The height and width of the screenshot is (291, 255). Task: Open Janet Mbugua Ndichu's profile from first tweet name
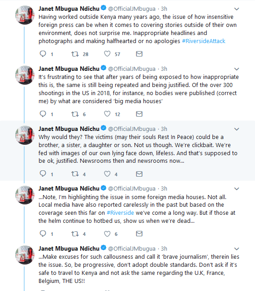click(x=69, y=9)
